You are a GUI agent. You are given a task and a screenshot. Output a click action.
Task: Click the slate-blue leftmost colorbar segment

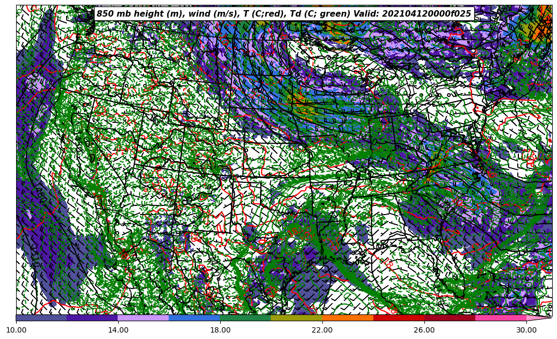coord(41,318)
